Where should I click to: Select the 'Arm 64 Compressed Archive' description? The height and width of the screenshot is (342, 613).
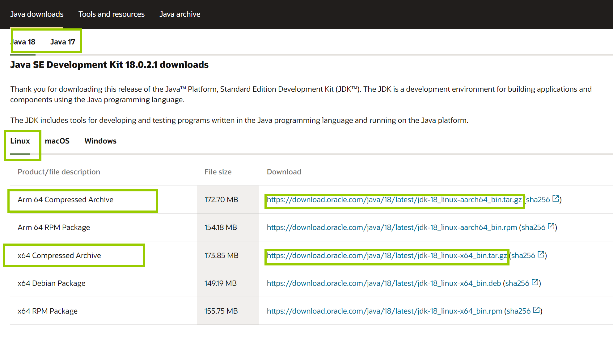66,200
